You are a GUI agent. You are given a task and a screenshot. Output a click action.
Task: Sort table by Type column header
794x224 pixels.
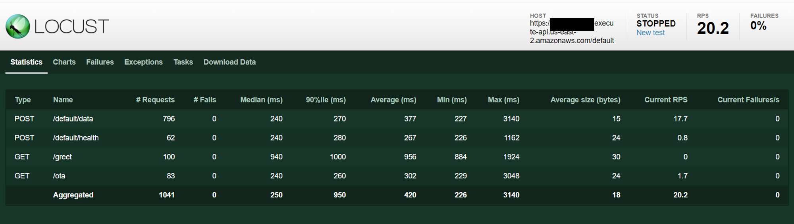(23, 100)
